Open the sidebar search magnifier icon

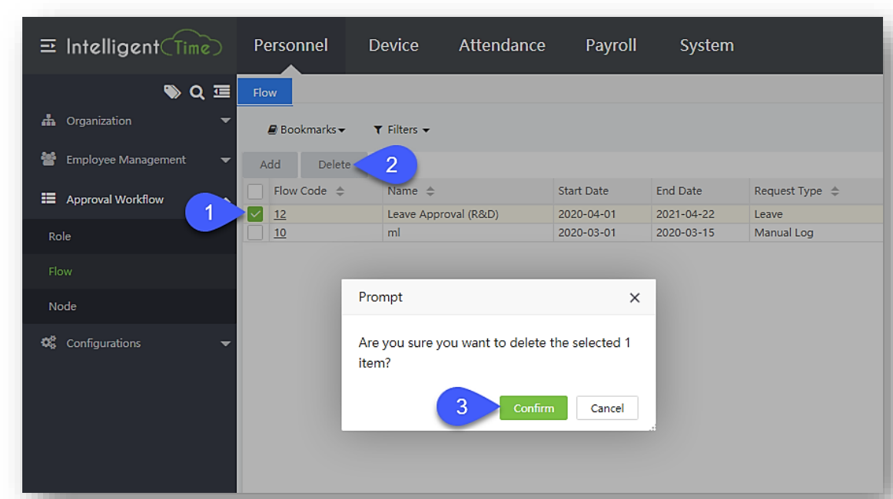(197, 92)
